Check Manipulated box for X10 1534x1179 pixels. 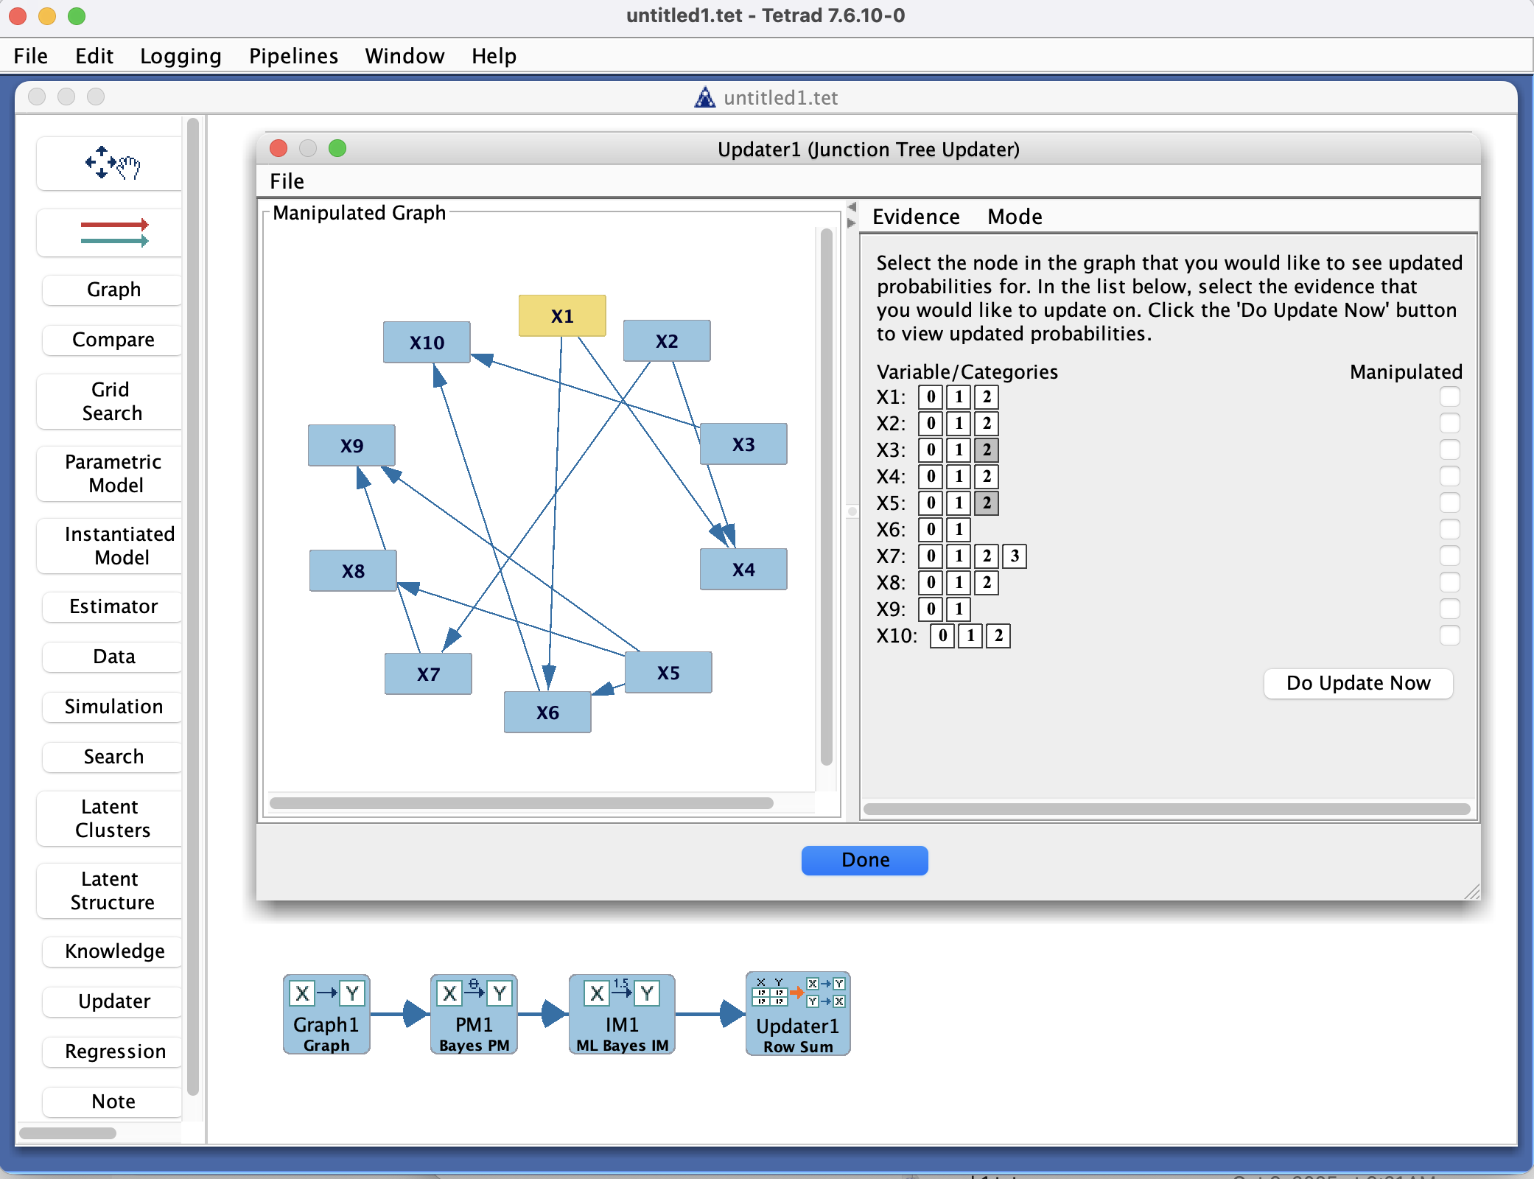(x=1450, y=635)
